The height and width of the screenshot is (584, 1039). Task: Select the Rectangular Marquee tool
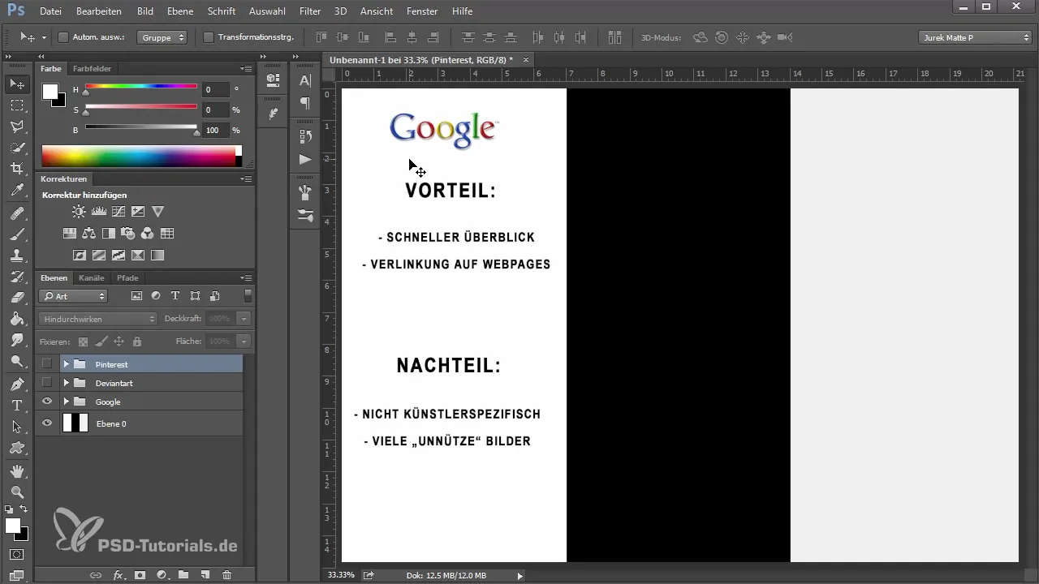point(17,105)
